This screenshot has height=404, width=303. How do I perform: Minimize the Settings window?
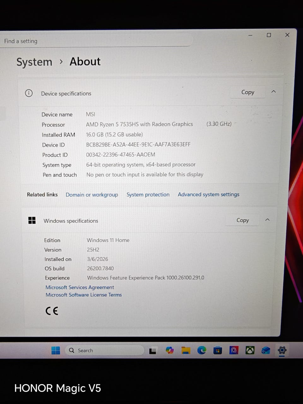[250, 35]
